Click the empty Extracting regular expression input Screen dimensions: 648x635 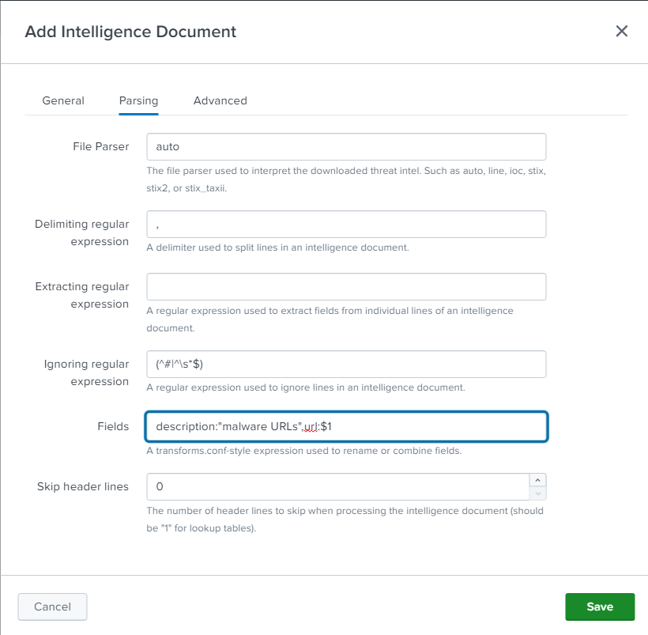pyautogui.click(x=346, y=286)
